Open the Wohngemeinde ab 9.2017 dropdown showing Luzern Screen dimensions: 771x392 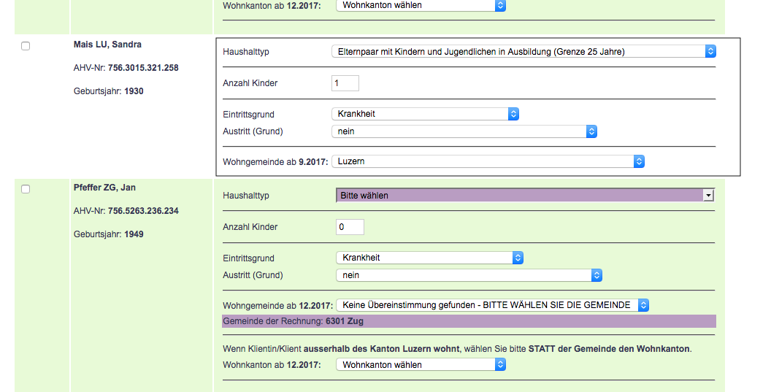(x=488, y=161)
